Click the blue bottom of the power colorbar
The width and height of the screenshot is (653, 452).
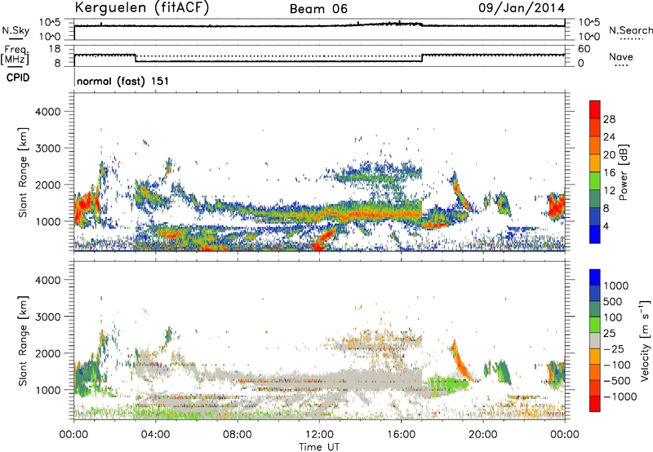click(x=595, y=234)
